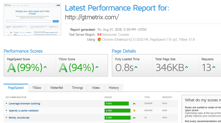Expand the Leverage browser caching triangle
Image resolution: width=221 pixels, height=123 pixels.
(6, 103)
